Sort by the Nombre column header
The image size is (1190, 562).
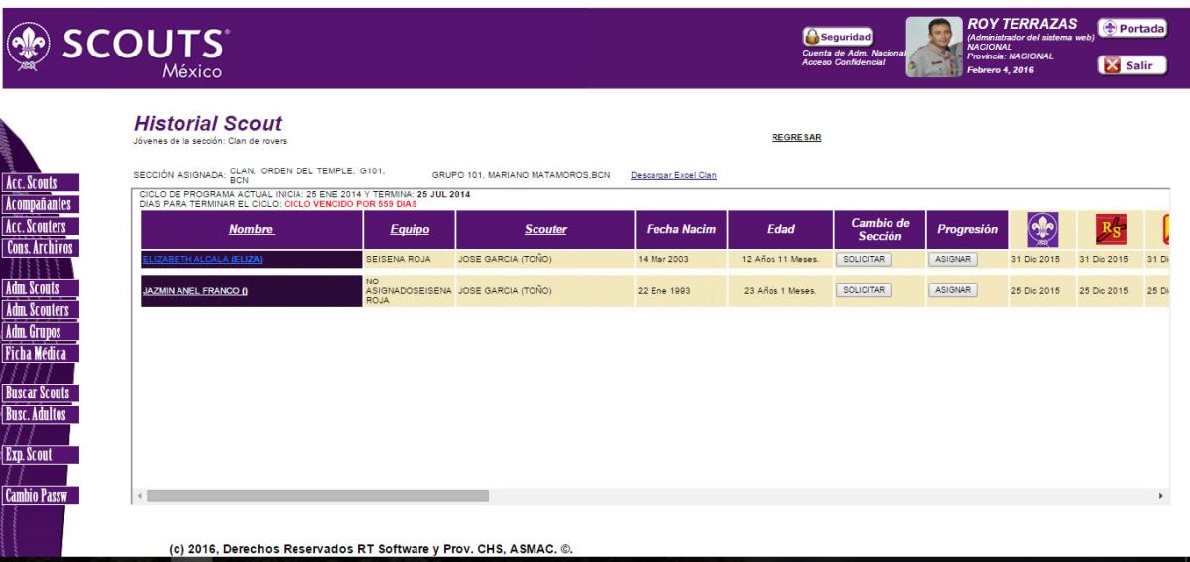pos(251,230)
